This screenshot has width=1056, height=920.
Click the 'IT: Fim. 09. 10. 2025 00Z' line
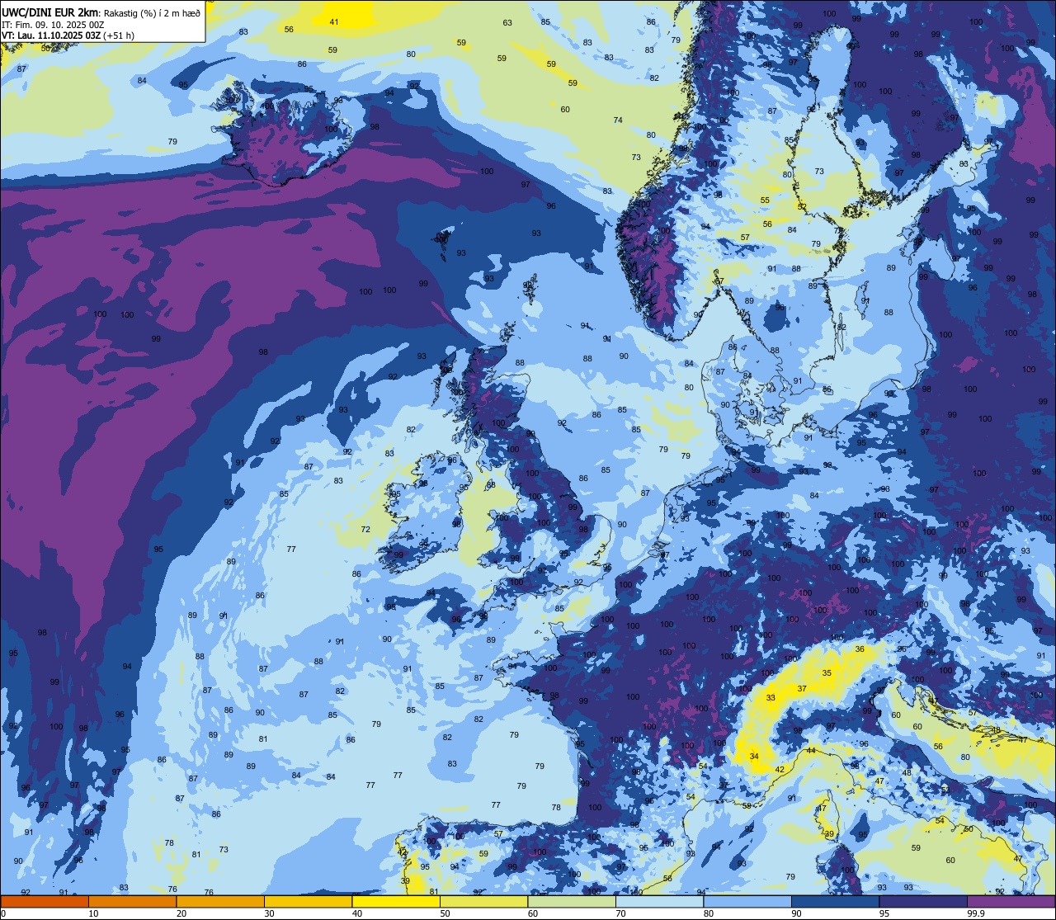(53, 25)
